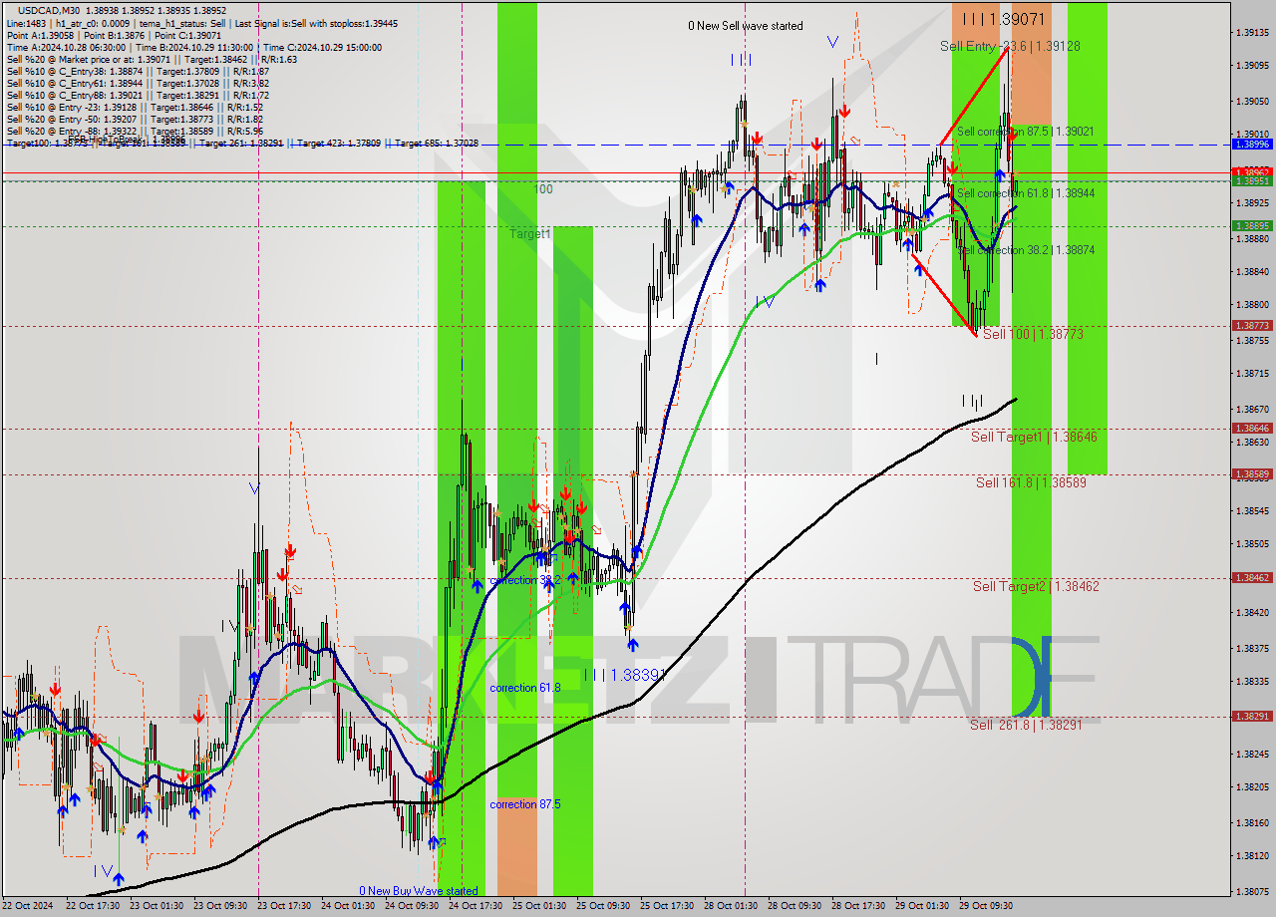1276x917 pixels.
Task: Click the 1.39135 price axis label
Action: (1251, 33)
